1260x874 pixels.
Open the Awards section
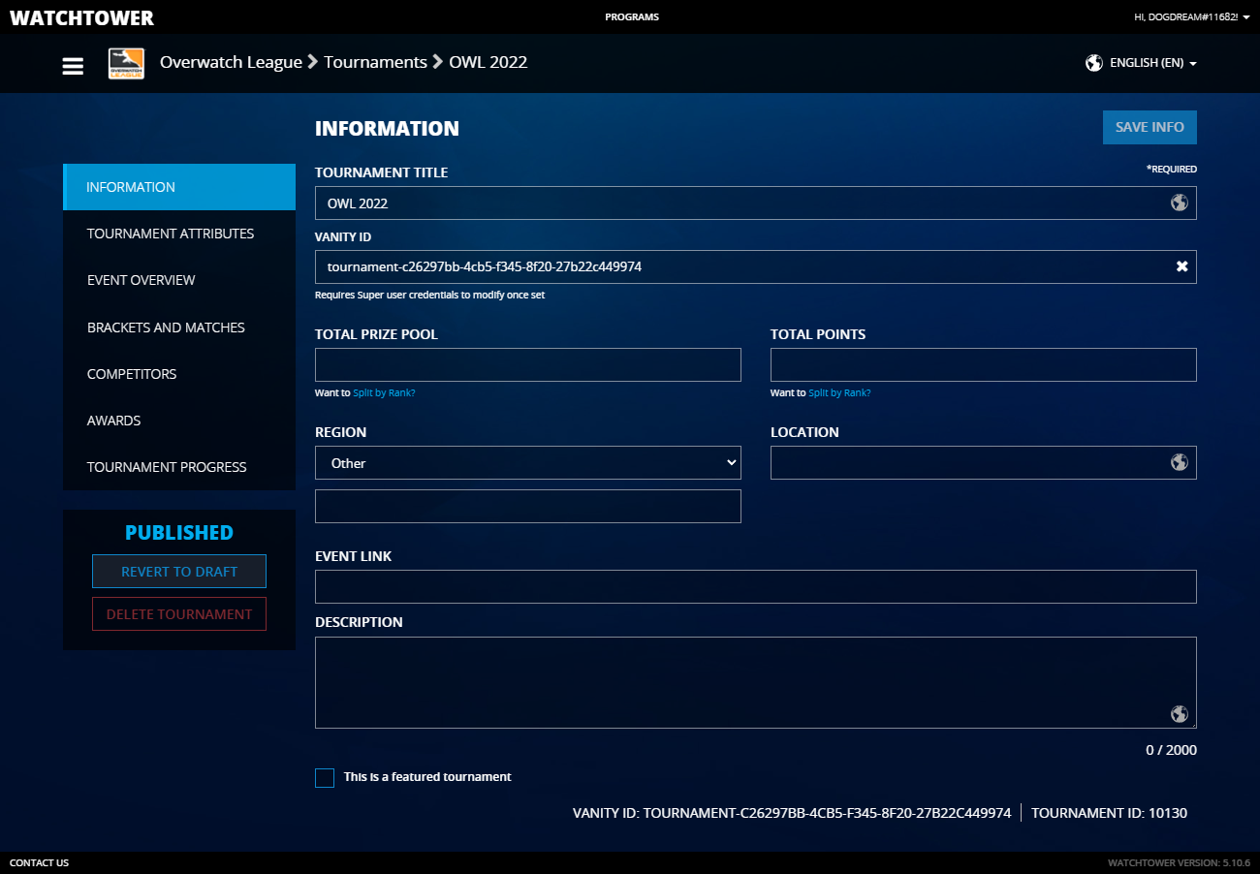click(x=179, y=421)
